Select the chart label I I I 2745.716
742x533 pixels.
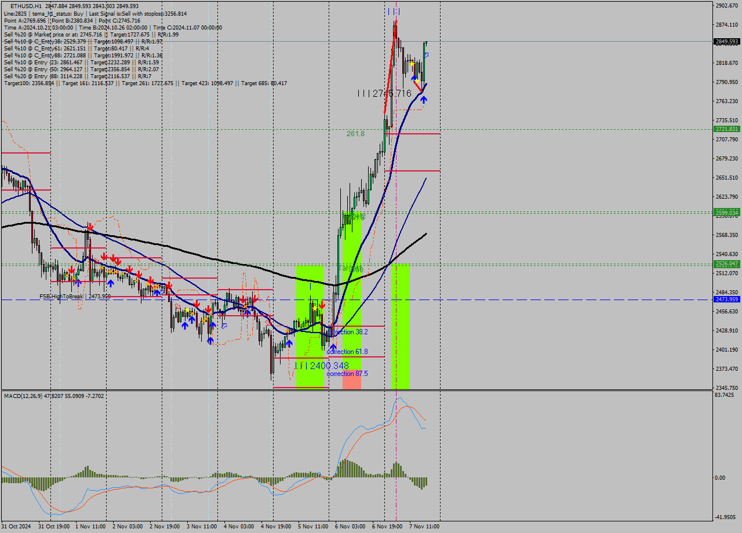point(384,93)
